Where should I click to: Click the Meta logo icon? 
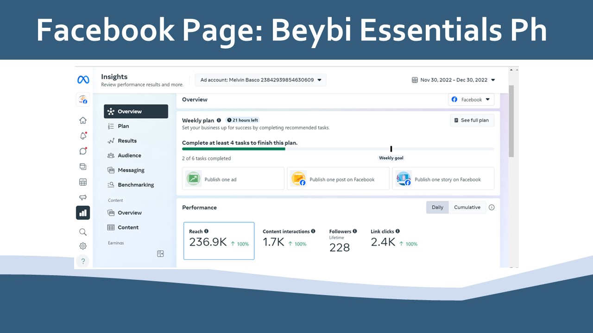tap(83, 80)
